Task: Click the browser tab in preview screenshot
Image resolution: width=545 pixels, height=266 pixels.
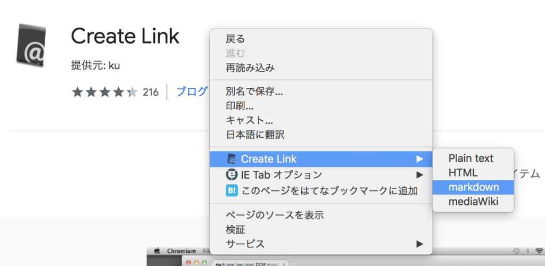Action: tap(250, 263)
